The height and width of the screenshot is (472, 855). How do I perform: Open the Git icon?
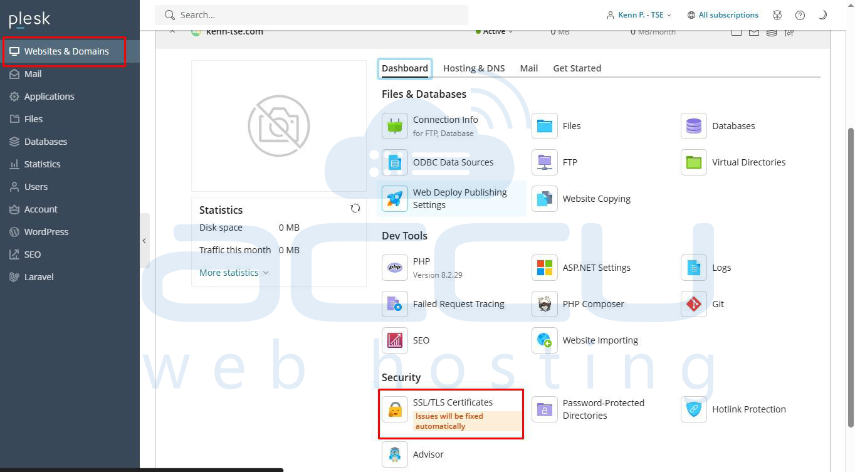694,304
